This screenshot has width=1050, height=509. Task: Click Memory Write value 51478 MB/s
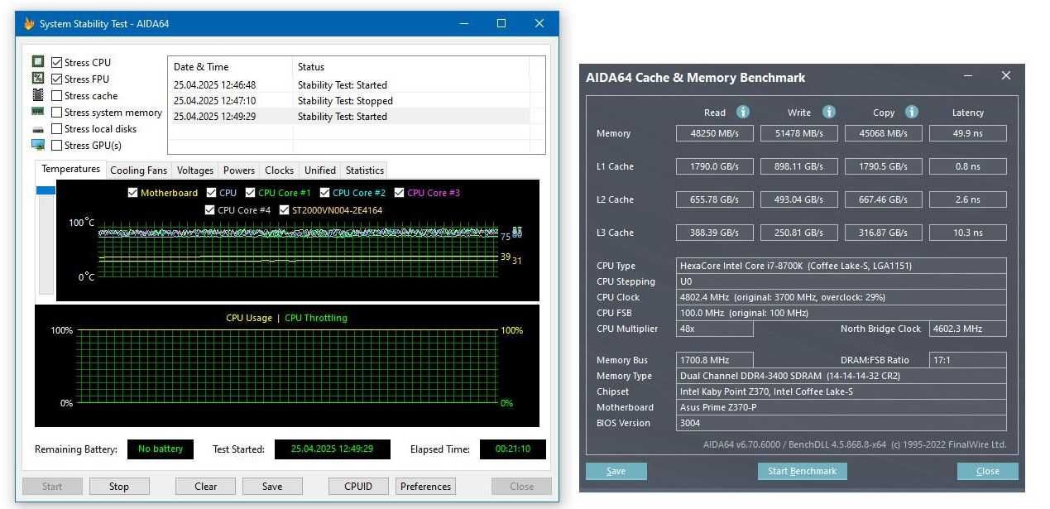point(799,133)
